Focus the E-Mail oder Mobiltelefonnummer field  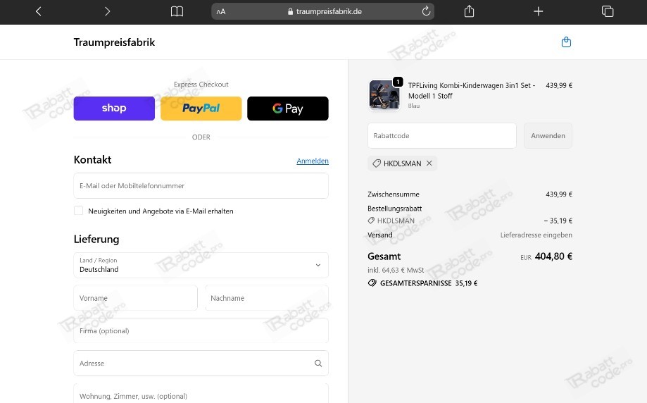pos(201,186)
